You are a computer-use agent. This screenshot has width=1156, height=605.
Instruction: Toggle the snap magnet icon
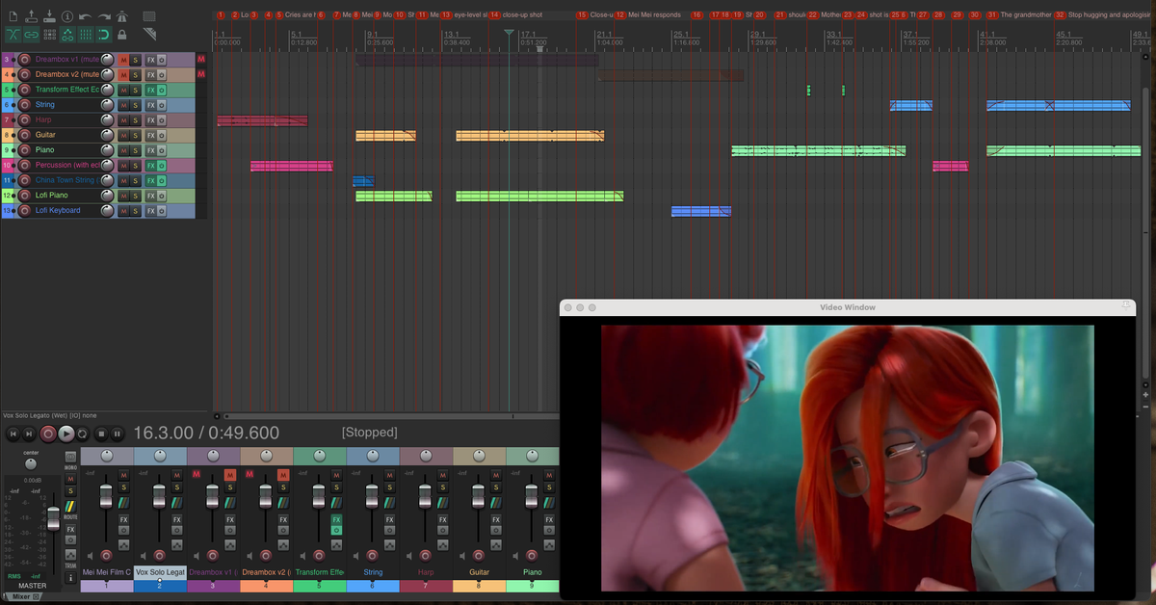coord(104,35)
